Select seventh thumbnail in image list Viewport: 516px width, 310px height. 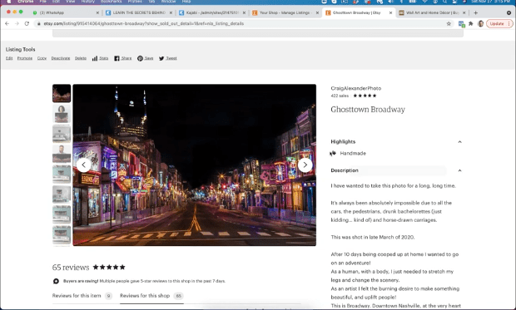point(62,214)
